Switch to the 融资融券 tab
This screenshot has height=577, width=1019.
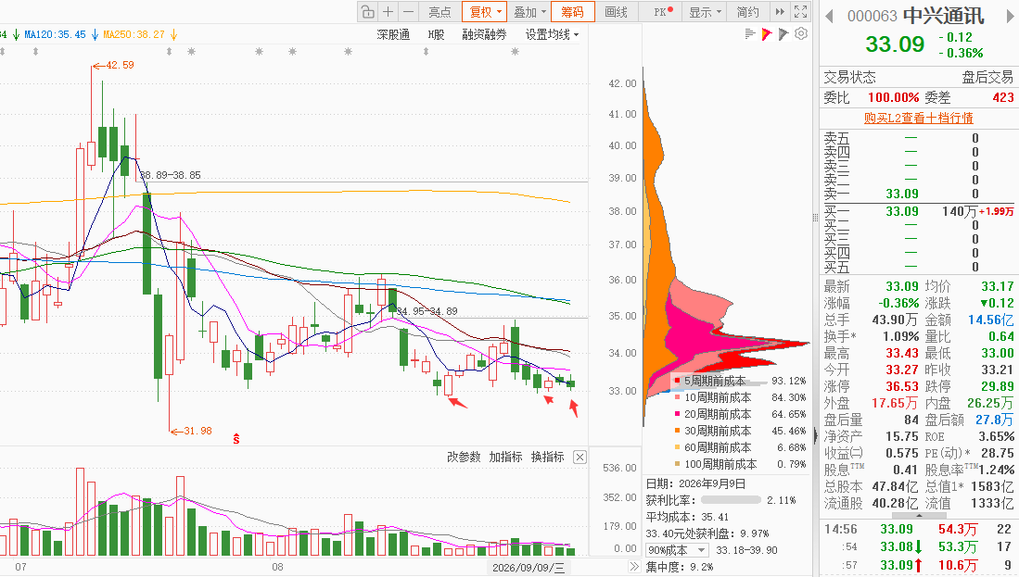(x=484, y=34)
